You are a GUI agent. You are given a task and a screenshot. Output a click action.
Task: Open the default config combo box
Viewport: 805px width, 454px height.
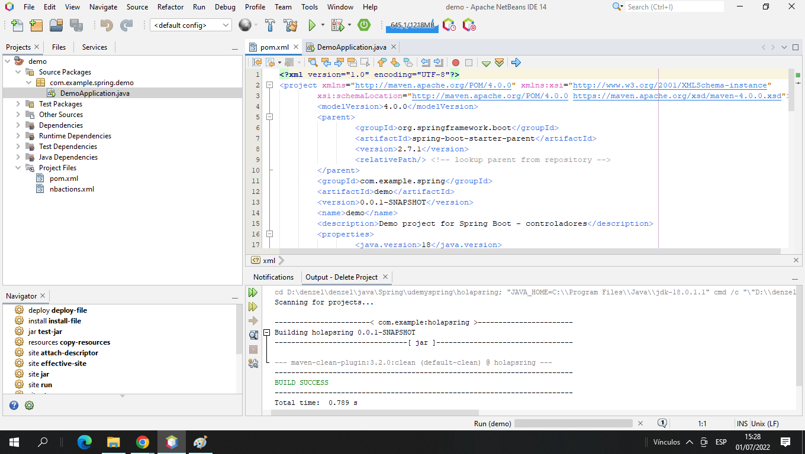pos(191,25)
